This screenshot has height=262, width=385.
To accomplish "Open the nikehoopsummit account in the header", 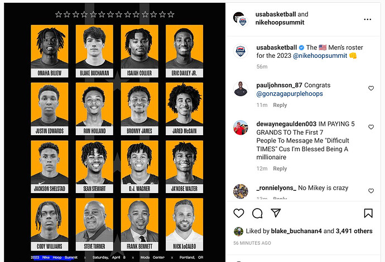I will click(x=280, y=22).
